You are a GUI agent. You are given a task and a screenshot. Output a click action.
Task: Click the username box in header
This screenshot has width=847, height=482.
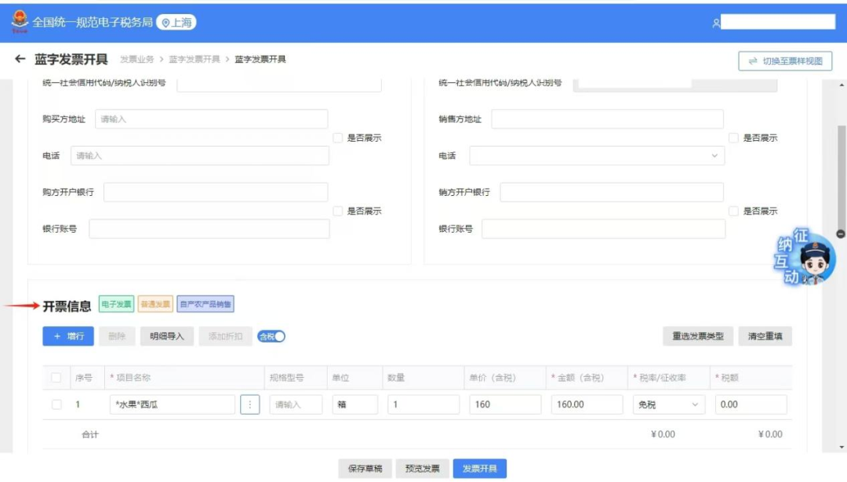click(x=778, y=22)
